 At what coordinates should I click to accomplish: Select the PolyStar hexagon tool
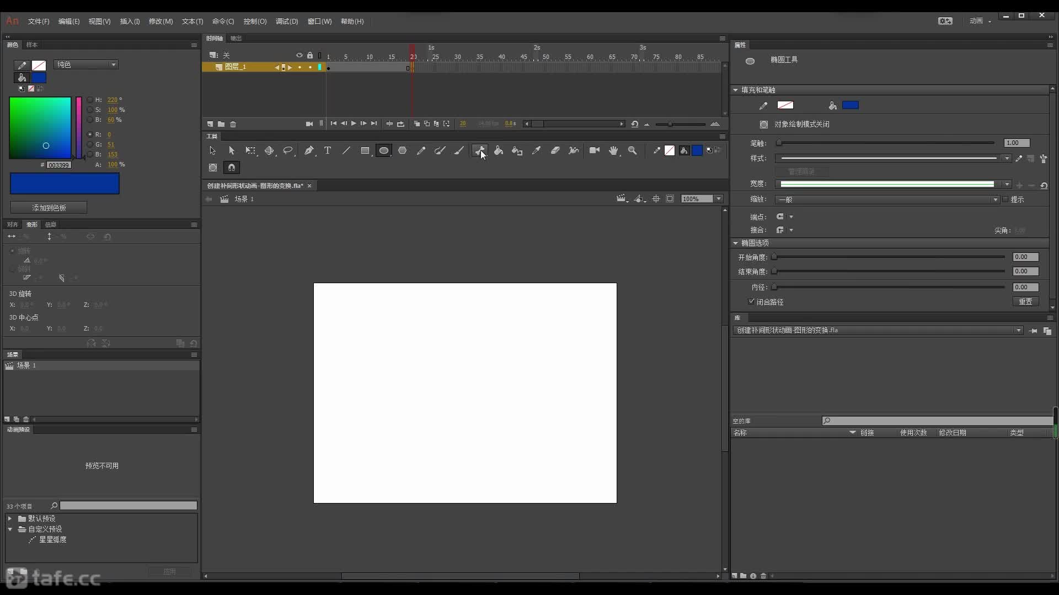(x=403, y=150)
